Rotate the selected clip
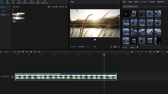168x94 pixels. (x=35, y=52)
